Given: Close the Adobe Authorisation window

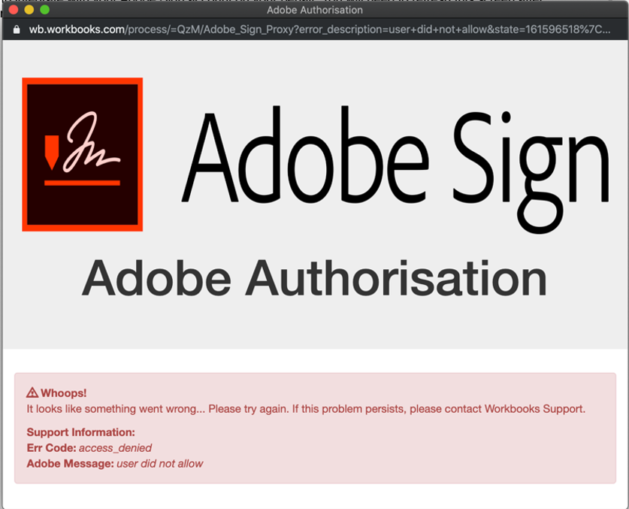Looking at the screenshot, I should [13, 11].
